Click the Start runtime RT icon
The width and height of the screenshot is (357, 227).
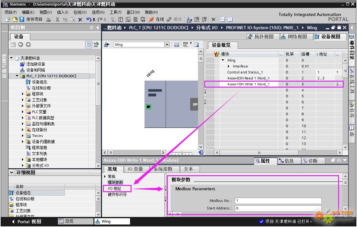(x=143, y=19)
